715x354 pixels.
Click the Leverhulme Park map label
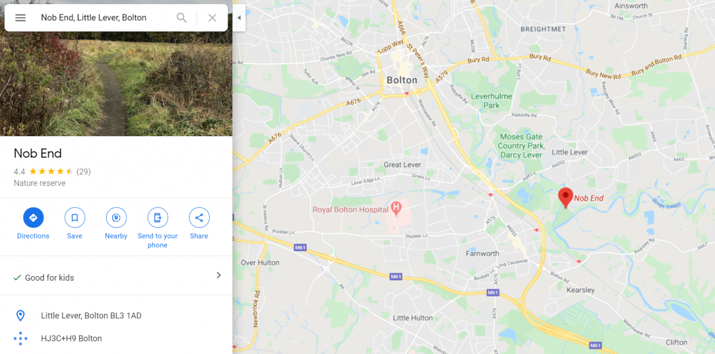tap(492, 101)
